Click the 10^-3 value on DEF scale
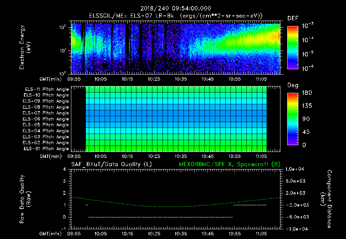The height and width of the screenshot is (239, 346). [x=307, y=26]
